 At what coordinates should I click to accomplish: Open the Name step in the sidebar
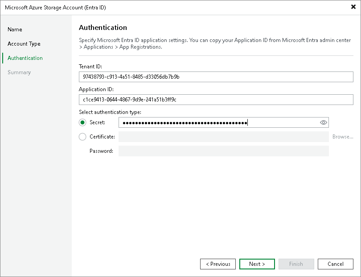coord(15,29)
